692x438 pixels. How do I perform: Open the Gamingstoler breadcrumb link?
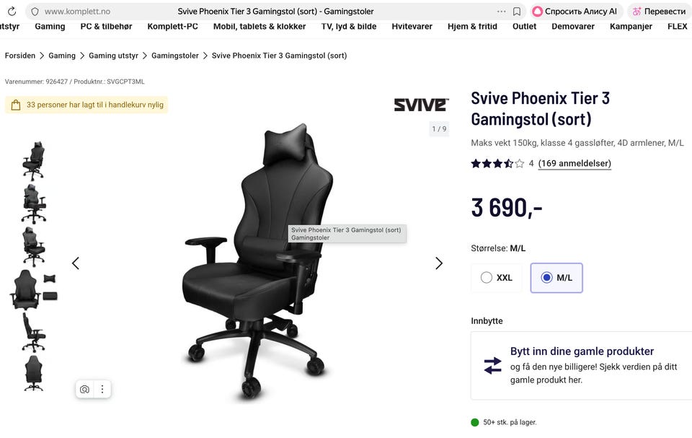[174, 56]
